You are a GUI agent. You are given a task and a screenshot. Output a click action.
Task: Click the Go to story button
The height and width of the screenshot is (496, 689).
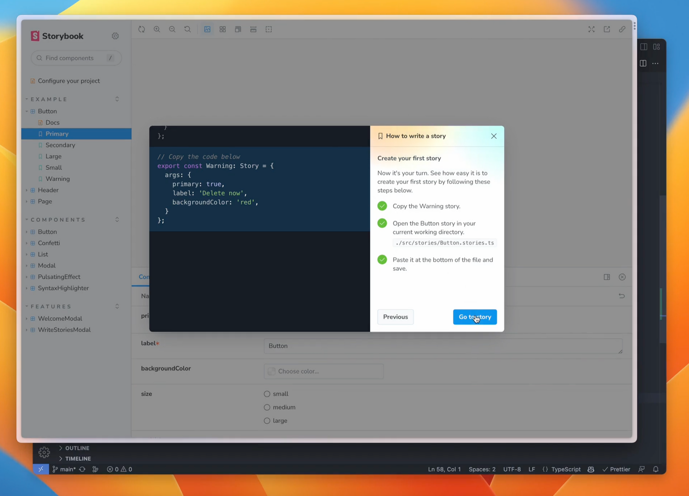point(475,317)
